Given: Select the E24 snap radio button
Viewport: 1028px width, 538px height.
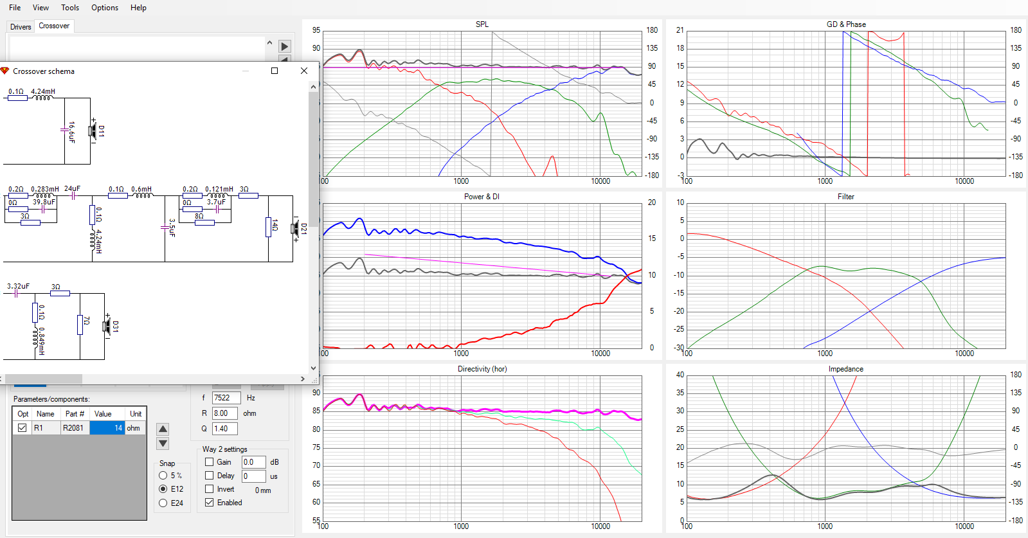Looking at the screenshot, I should [x=163, y=503].
